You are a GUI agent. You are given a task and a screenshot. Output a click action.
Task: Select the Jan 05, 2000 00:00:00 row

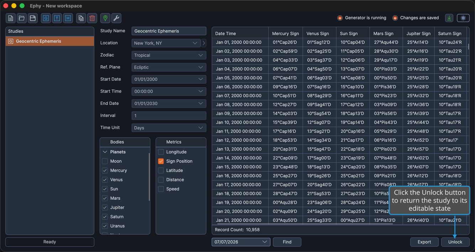pyautogui.click(x=339, y=78)
